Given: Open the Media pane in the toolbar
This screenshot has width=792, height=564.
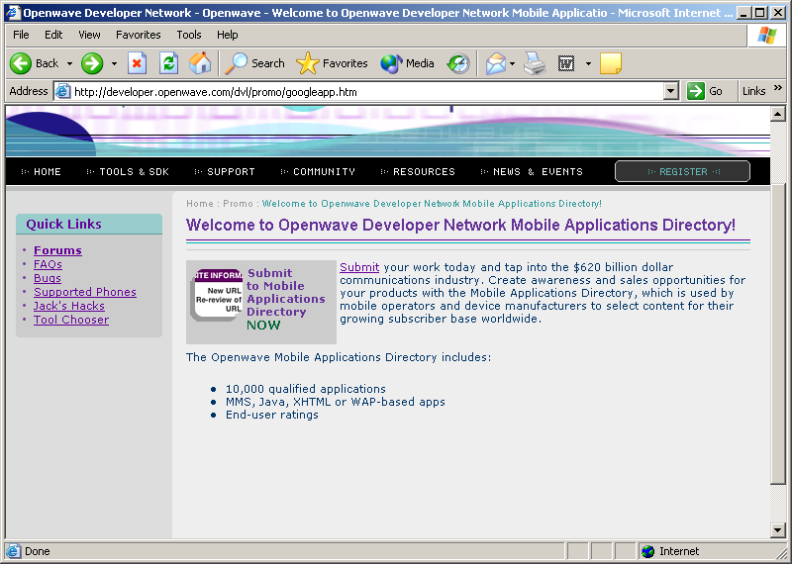Looking at the screenshot, I should (x=408, y=63).
